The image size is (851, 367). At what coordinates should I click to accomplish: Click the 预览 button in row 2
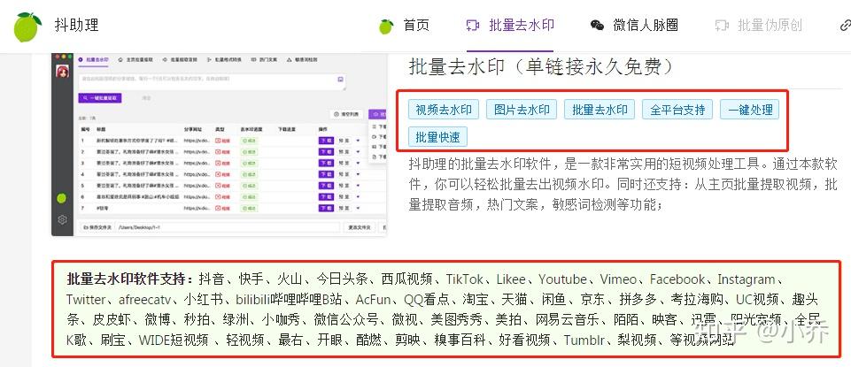point(344,152)
